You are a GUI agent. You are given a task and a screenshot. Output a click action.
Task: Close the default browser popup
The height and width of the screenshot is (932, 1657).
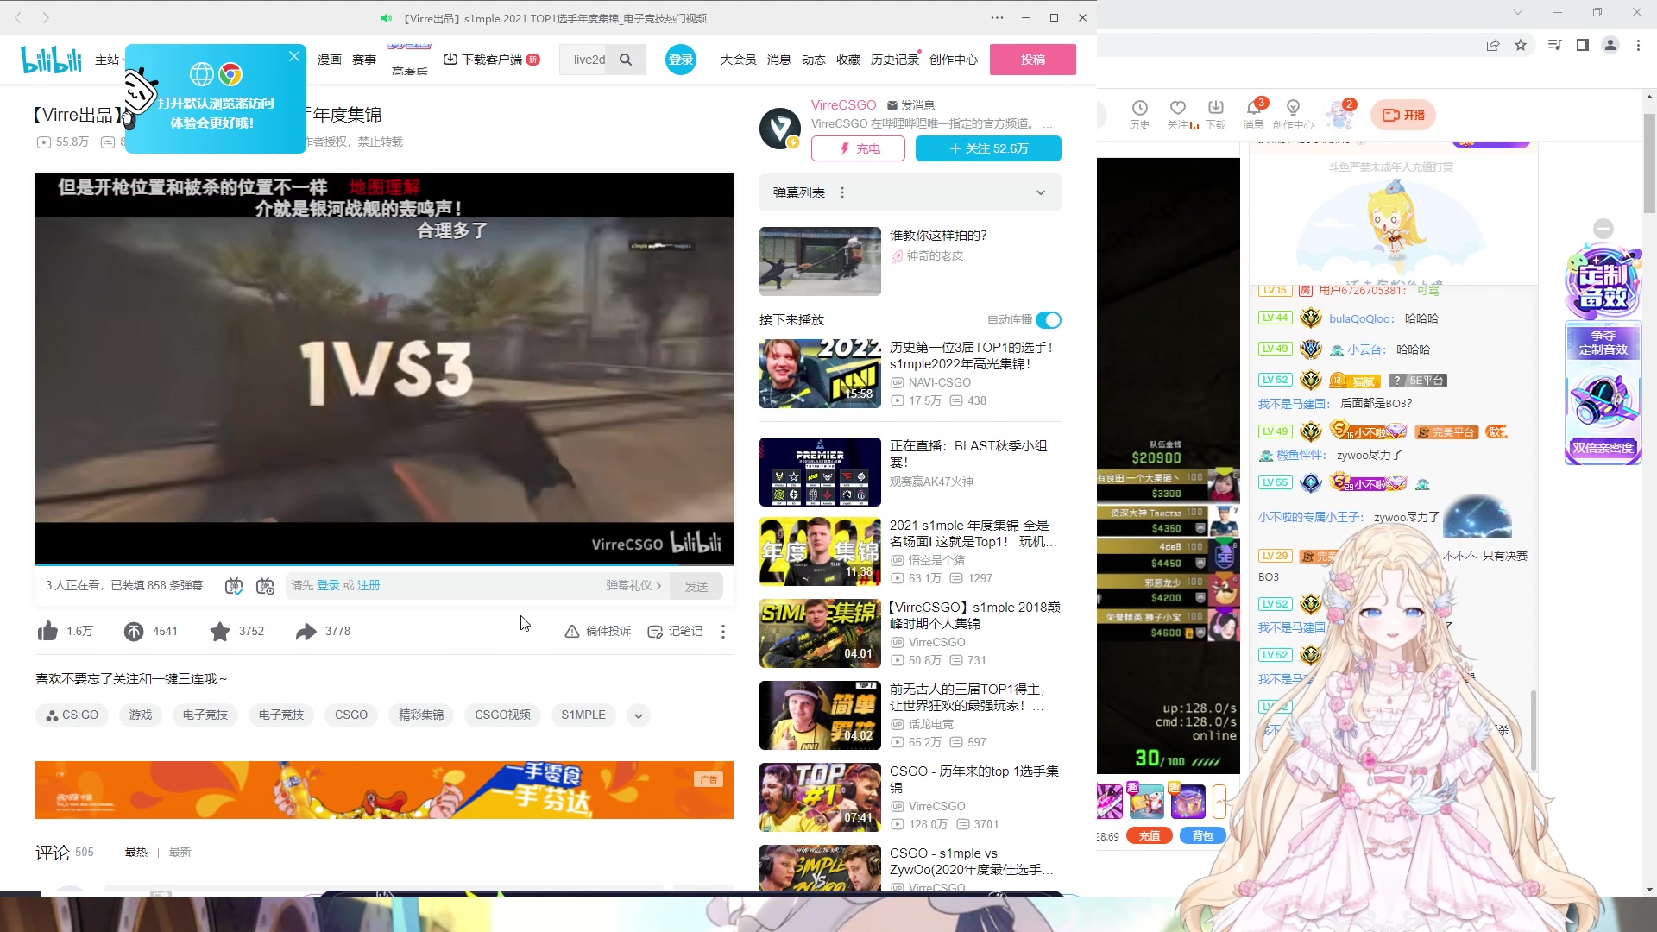[294, 56]
